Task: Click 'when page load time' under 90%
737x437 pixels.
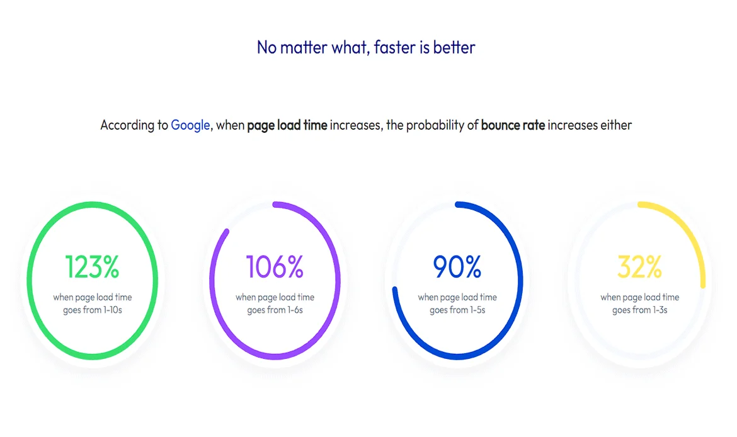Action: pos(457,297)
